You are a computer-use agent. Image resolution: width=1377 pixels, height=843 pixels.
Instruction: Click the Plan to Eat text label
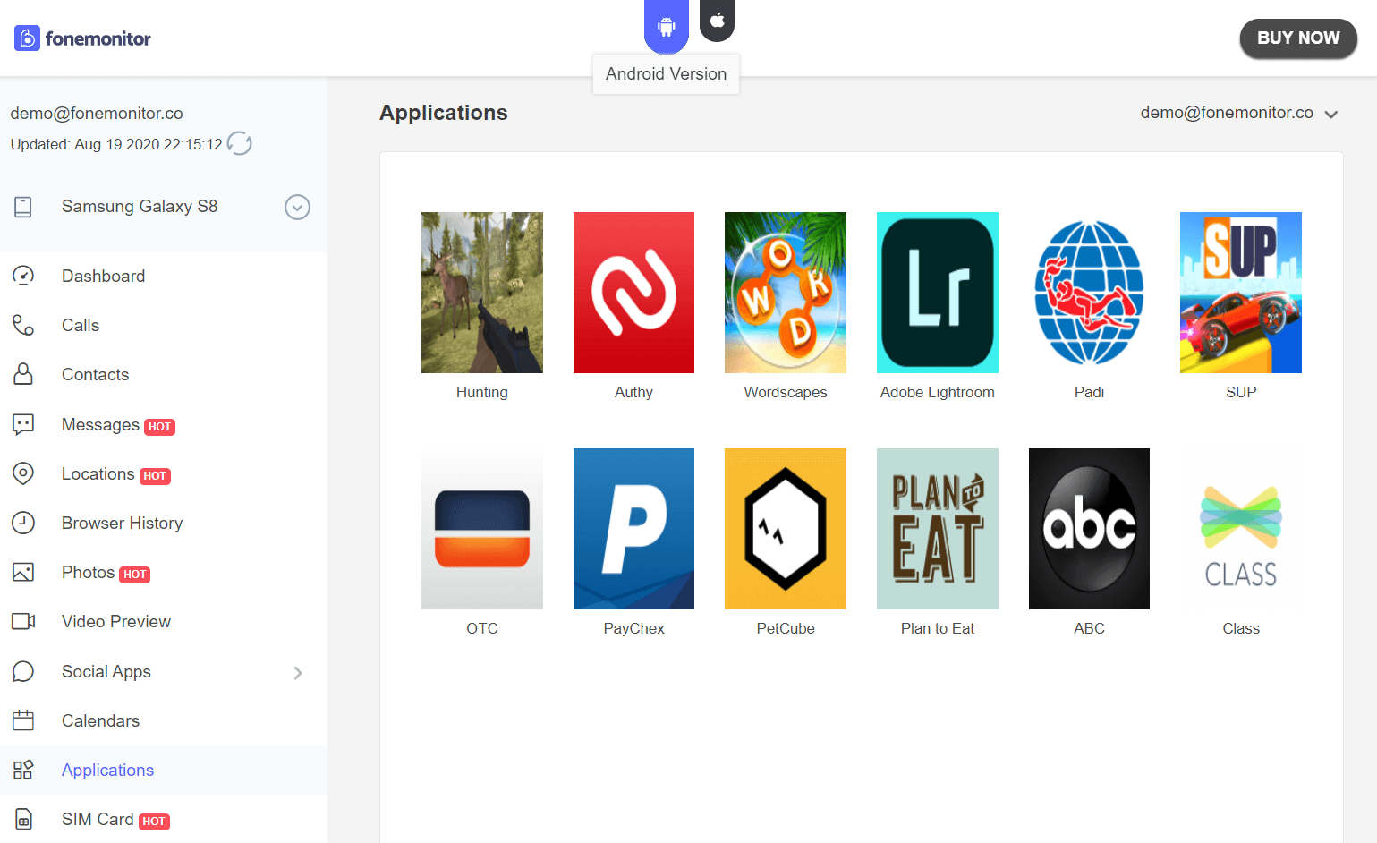[938, 628]
